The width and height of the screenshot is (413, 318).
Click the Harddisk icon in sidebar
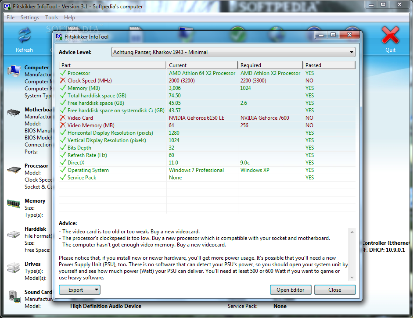click(x=14, y=234)
